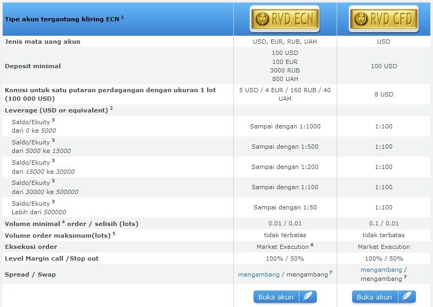Screen dimensions: 433x307
Task: Click the 'Tipe akun tergantung kliring ECN' header
Action: (64, 19)
